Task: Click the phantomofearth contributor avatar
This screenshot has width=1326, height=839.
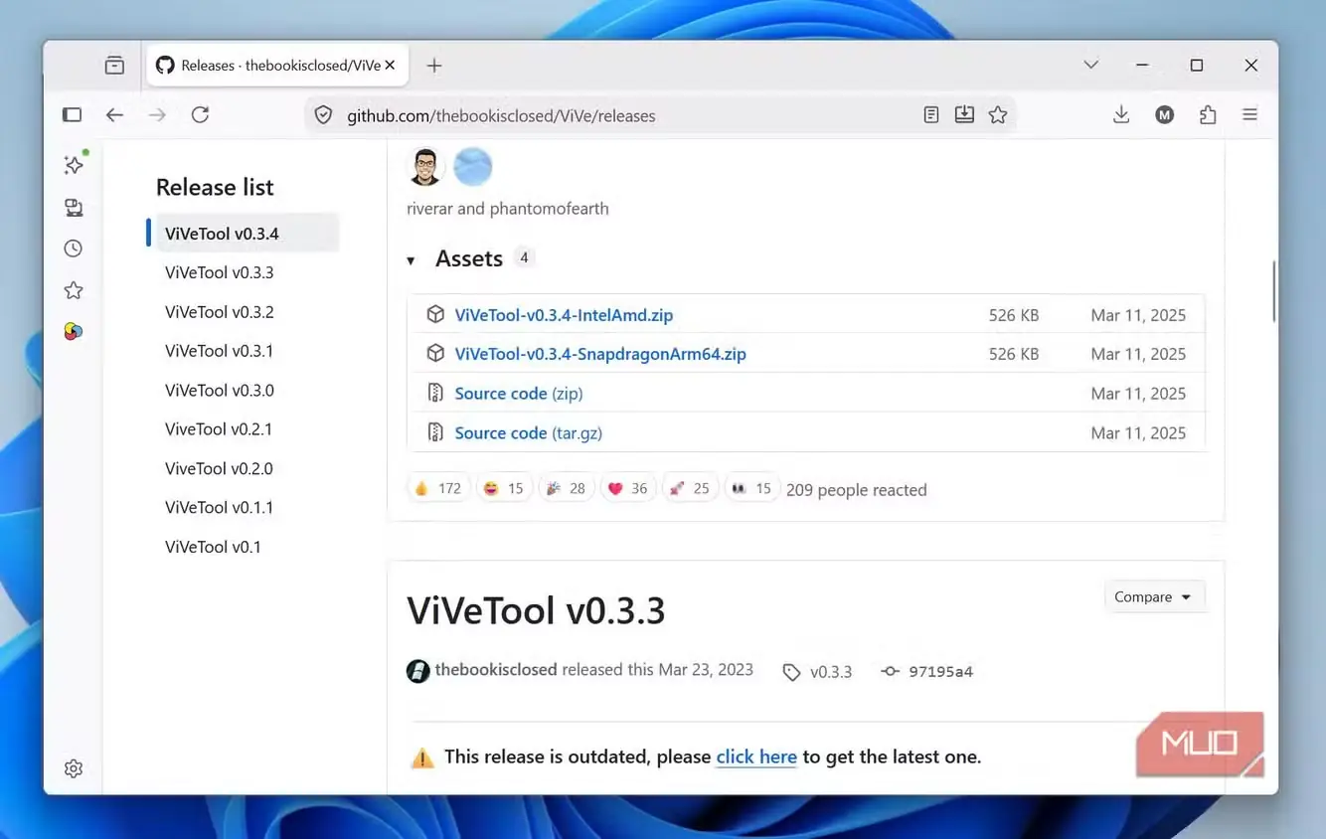Action: point(473,166)
